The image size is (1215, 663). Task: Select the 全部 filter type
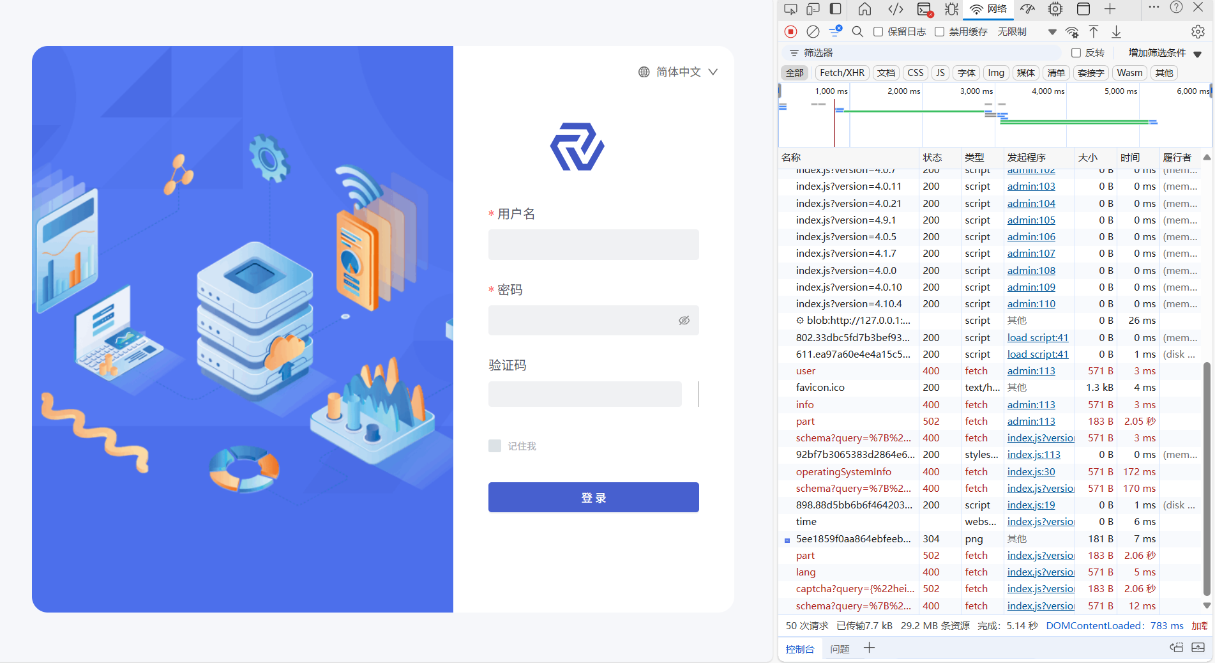[795, 73]
